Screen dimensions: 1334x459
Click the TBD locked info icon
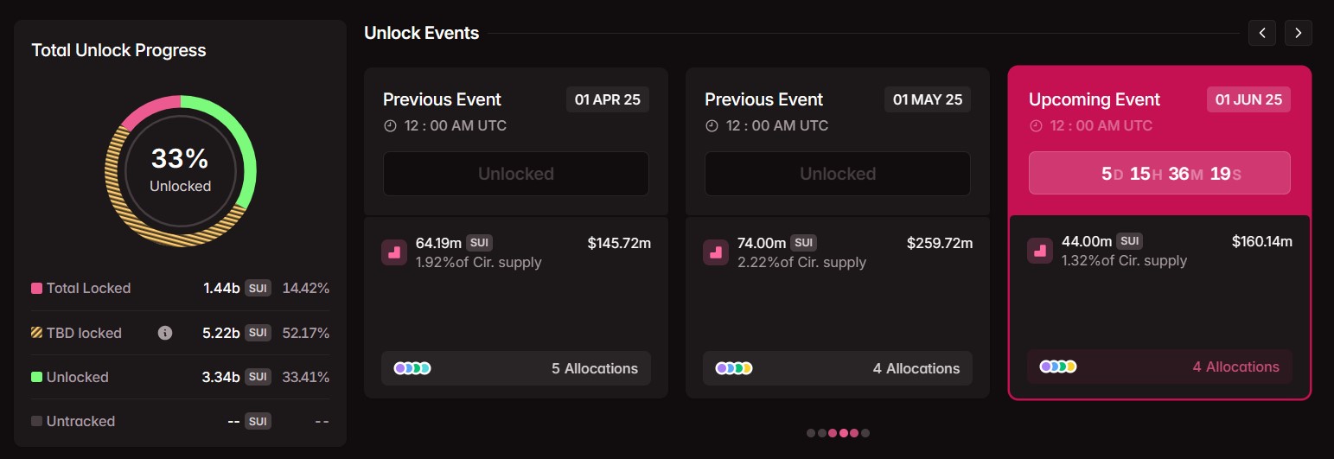click(165, 333)
